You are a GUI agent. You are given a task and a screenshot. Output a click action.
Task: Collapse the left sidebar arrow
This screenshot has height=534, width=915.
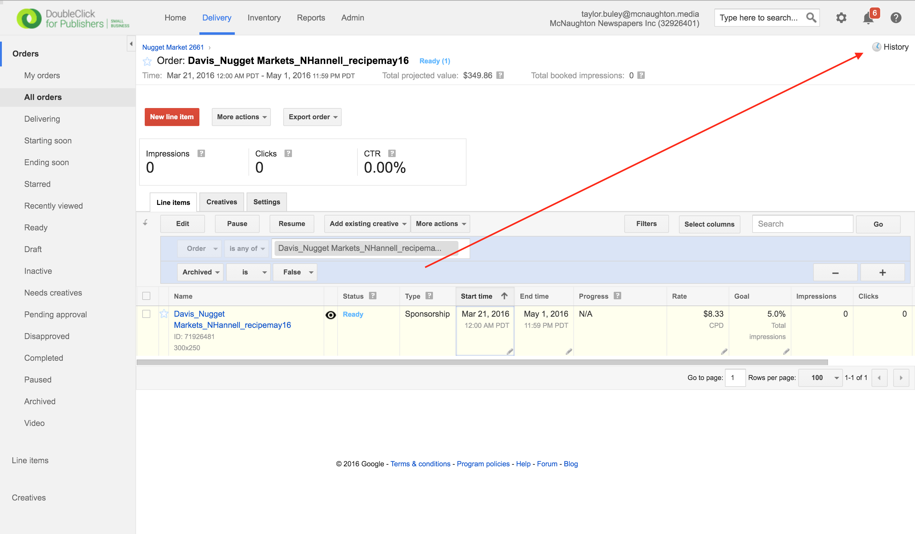(x=131, y=44)
